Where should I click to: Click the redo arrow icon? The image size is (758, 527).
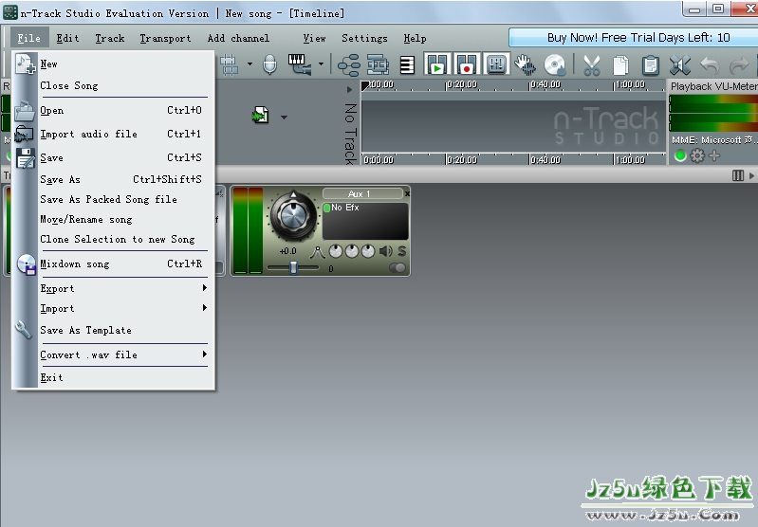(x=739, y=64)
